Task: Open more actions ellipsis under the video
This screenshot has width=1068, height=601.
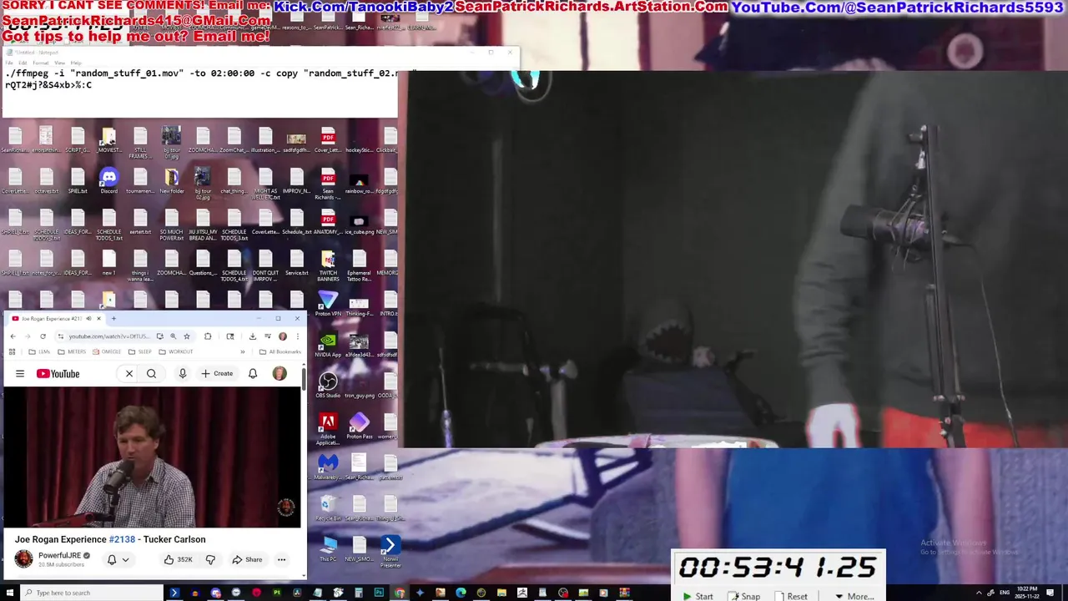Action: click(282, 559)
